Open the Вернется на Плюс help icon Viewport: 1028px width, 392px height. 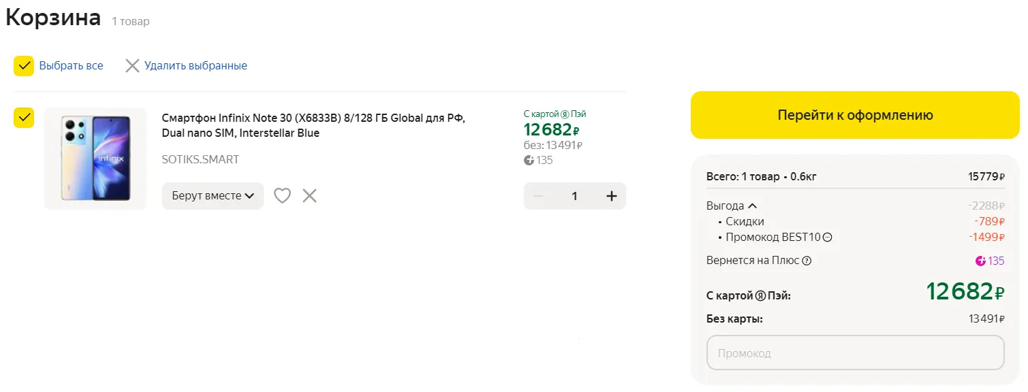(807, 261)
